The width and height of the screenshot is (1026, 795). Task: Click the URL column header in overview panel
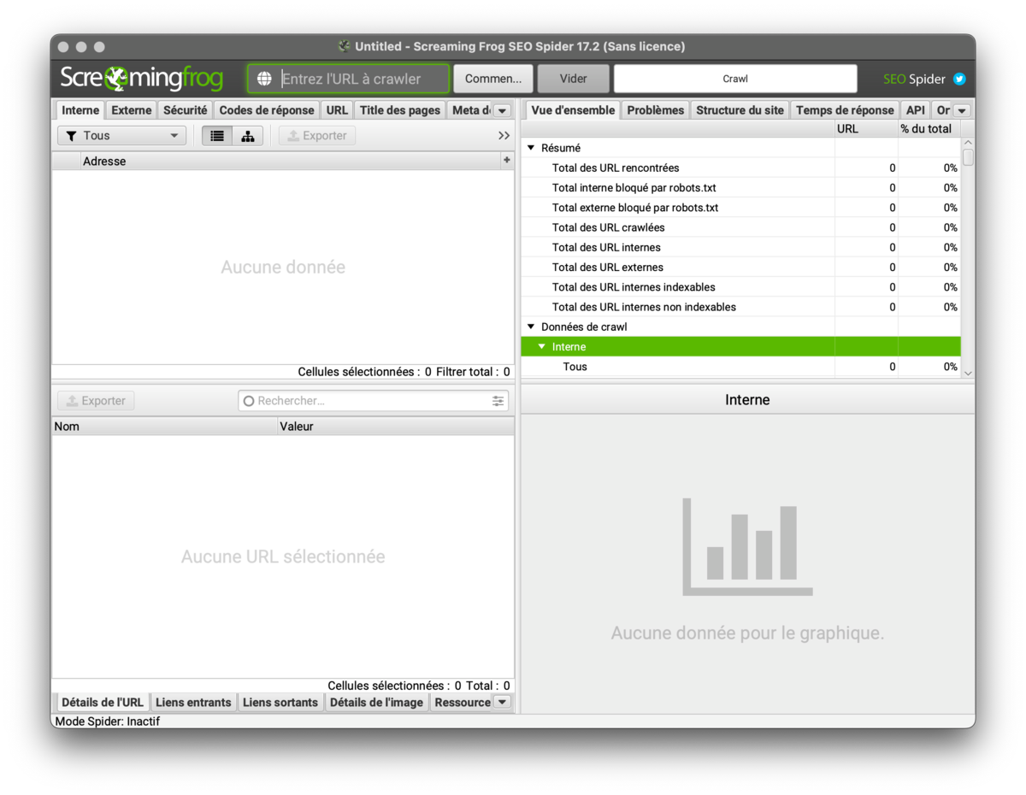pyautogui.click(x=865, y=128)
